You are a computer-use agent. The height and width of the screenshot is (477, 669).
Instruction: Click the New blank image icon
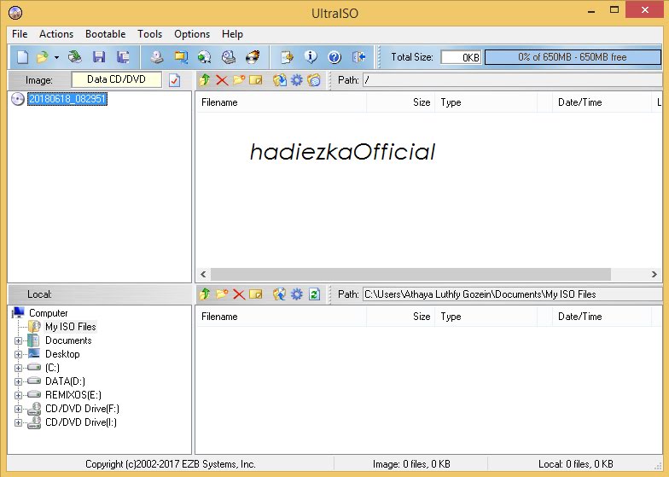click(x=22, y=56)
